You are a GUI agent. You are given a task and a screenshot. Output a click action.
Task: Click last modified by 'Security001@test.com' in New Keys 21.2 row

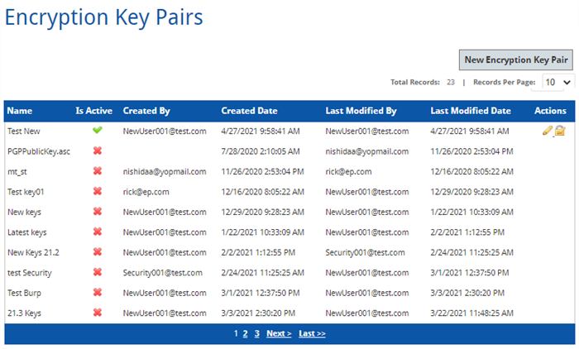(x=365, y=252)
